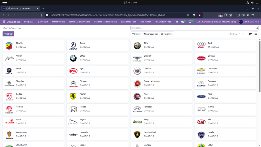Click the Abarth logo

point(9,45)
